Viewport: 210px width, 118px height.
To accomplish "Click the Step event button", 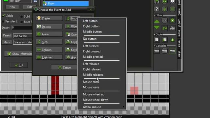I will 49,42.
